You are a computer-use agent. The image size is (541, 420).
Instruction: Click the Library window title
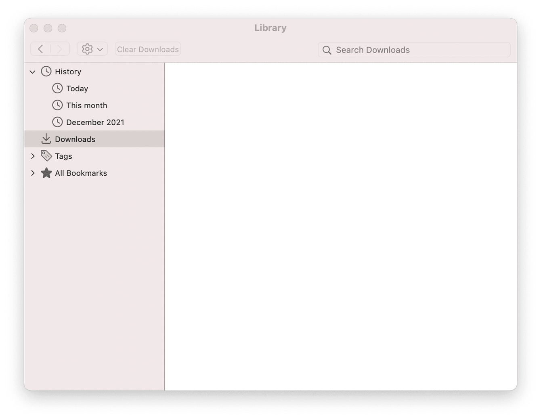point(270,27)
